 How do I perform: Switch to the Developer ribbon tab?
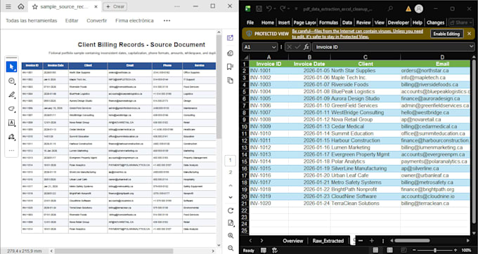coord(399,22)
